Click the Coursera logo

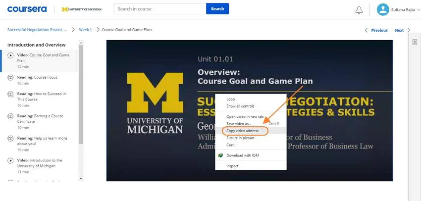click(27, 9)
